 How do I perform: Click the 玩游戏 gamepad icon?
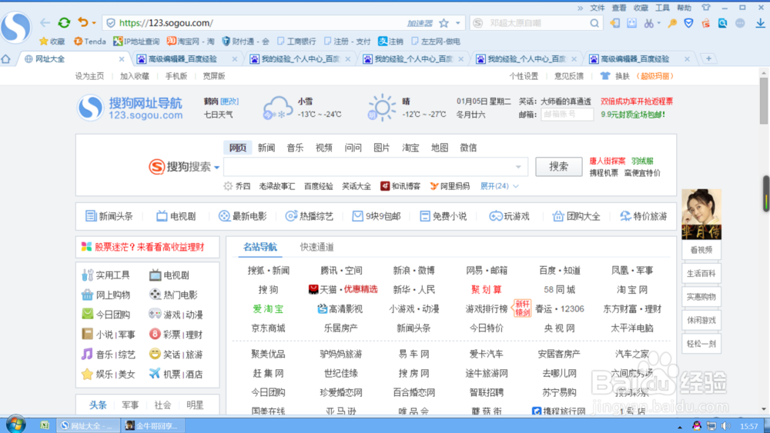point(495,216)
